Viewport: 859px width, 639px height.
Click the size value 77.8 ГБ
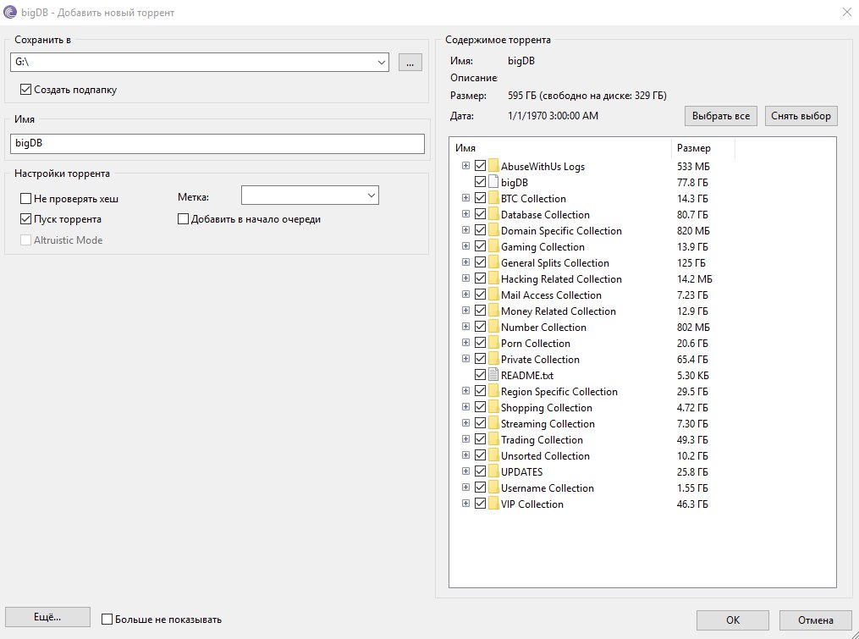pyautogui.click(x=692, y=183)
